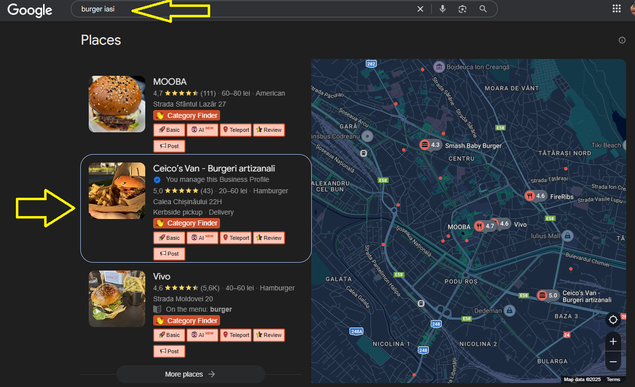
Task: Open MOOBA burger photo thumbnail
Action: 117,104
